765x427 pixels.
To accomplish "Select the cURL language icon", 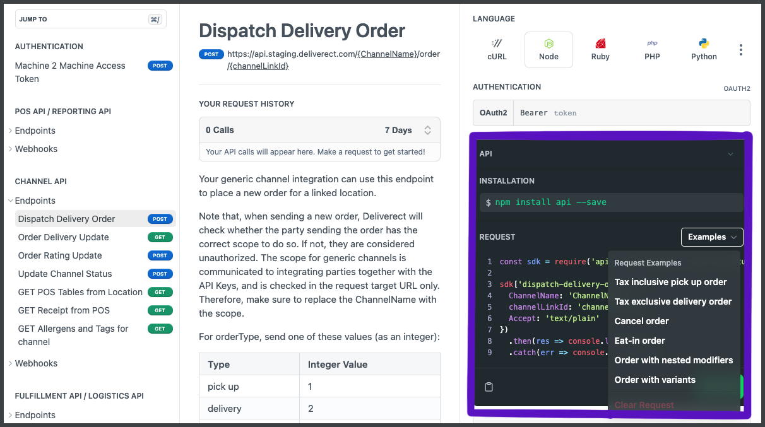I will tap(497, 50).
